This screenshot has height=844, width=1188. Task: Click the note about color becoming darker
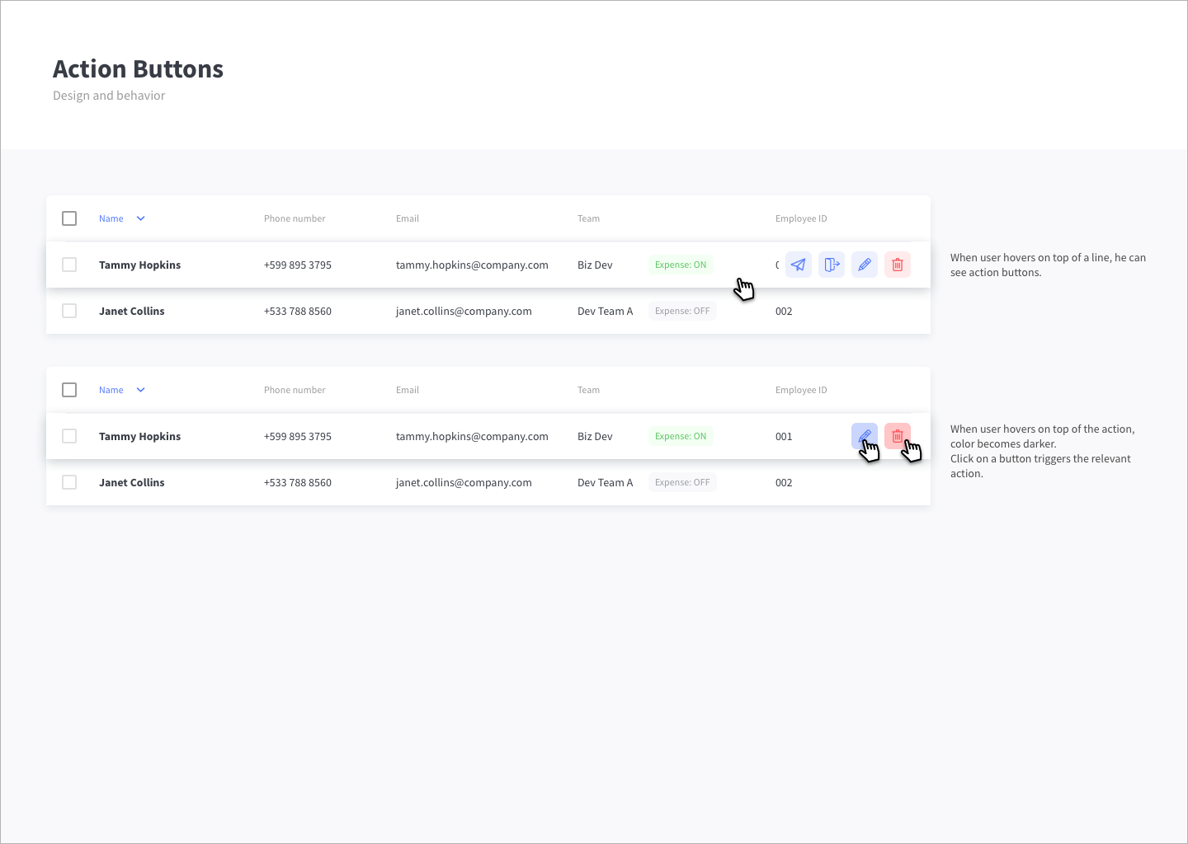1043,451
